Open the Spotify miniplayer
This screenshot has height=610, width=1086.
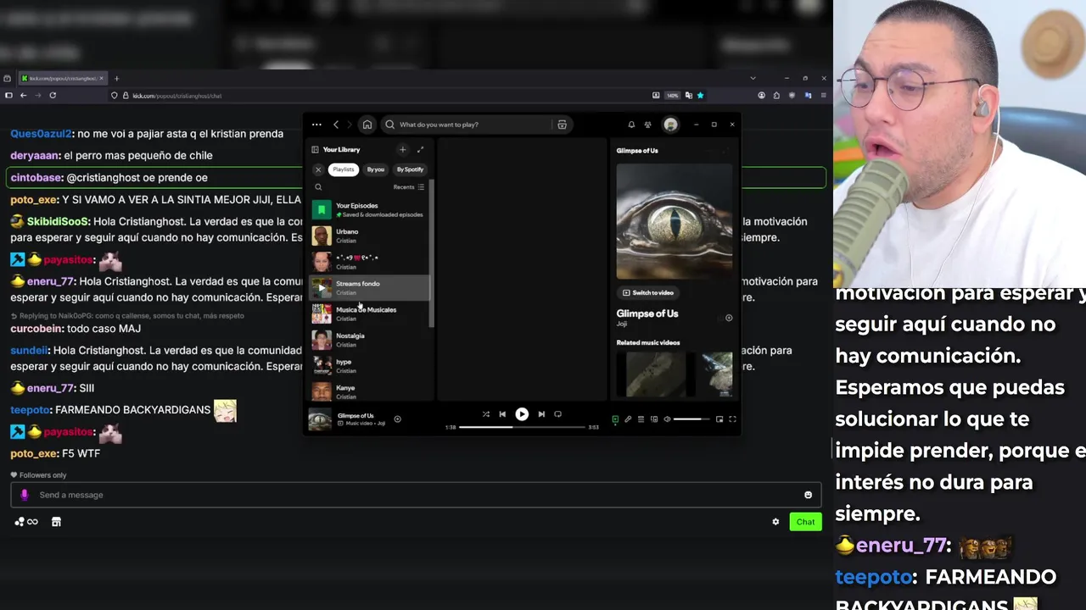click(719, 419)
